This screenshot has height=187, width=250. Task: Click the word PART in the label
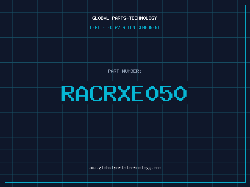pos(113,71)
